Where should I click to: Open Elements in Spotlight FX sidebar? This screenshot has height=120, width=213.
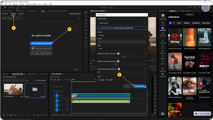pyautogui.click(x=163, y=52)
